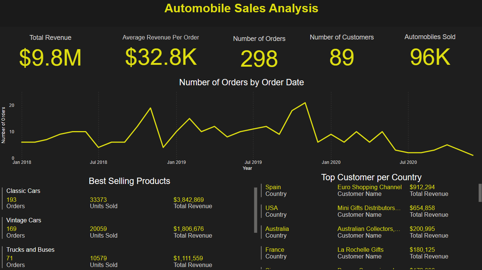Click the Jul 2018 axis label
Image resolution: width=482 pixels, height=270 pixels.
point(99,162)
